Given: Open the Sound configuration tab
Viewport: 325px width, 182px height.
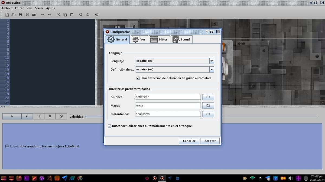Looking at the screenshot, I should point(181,39).
